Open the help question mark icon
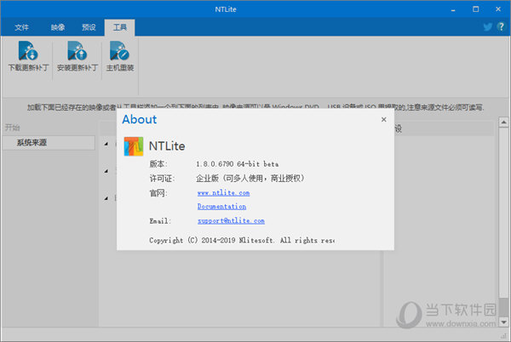The image size is (511, 342). click(501, 26)
